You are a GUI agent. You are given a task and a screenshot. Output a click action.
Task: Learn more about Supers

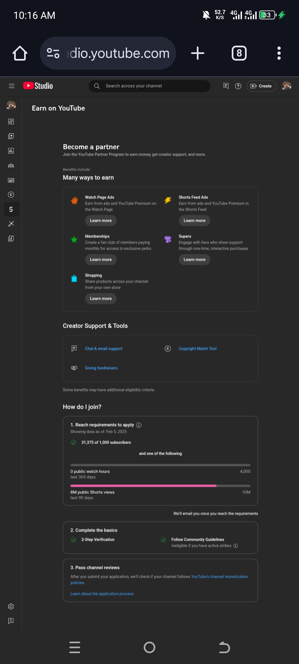194,260
